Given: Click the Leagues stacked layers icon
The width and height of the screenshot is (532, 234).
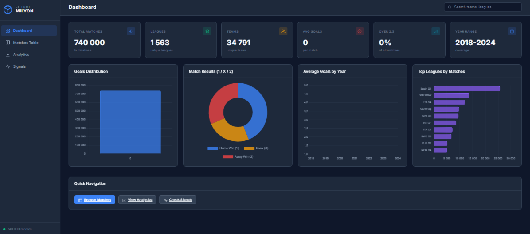Looking at the screenshot, I should (207, 31).
